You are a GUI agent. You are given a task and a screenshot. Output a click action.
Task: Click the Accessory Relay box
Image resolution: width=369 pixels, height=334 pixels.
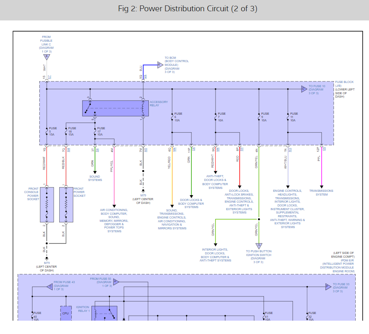(115, 108)
